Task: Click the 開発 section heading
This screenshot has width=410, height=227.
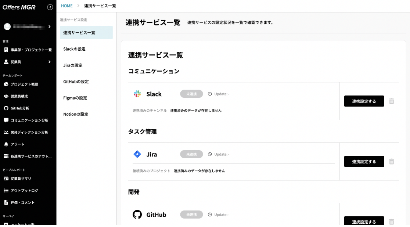Action: [134, 192]
